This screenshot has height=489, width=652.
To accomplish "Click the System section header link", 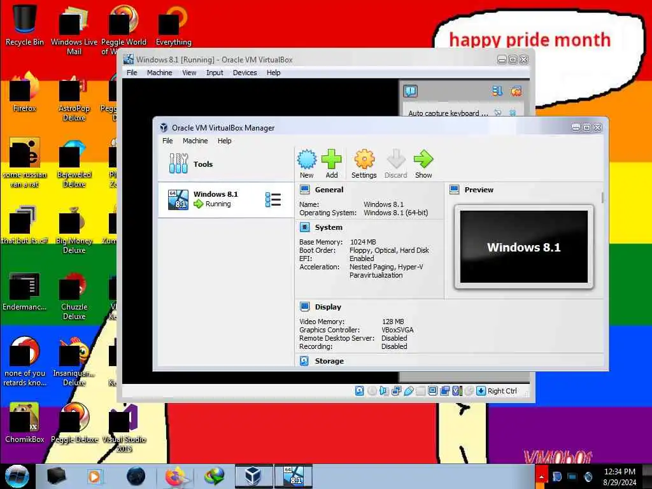I will (x=329, y=227).
